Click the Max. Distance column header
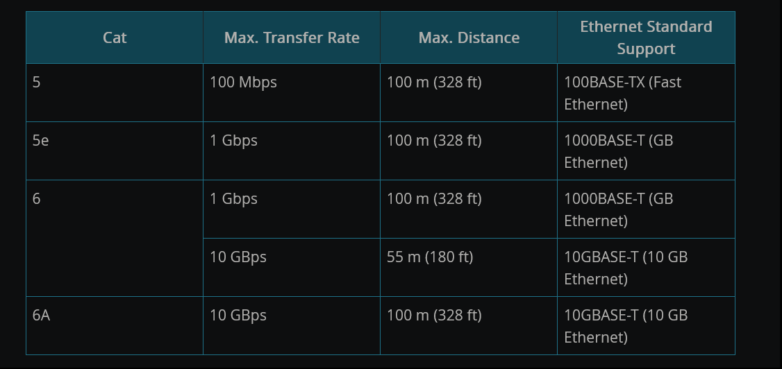The width and height of the screenshot is (782, 369). [469, 37]
